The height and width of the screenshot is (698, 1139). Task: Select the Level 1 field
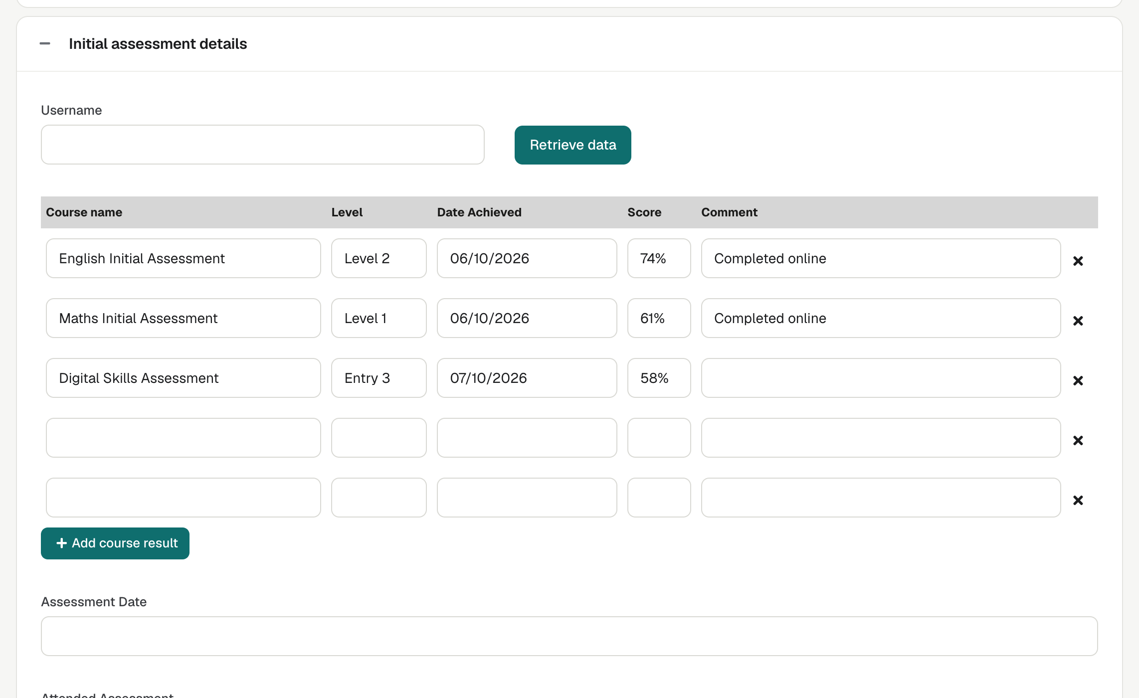click(x=379, y=318)
